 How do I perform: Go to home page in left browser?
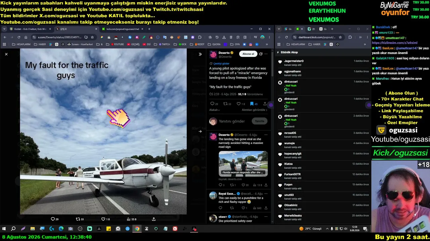(25, 37)
